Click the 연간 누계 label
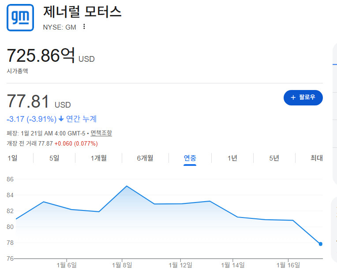Image resolution: width=337 pixels, height=270 pixels. click(x=81, y=119)
